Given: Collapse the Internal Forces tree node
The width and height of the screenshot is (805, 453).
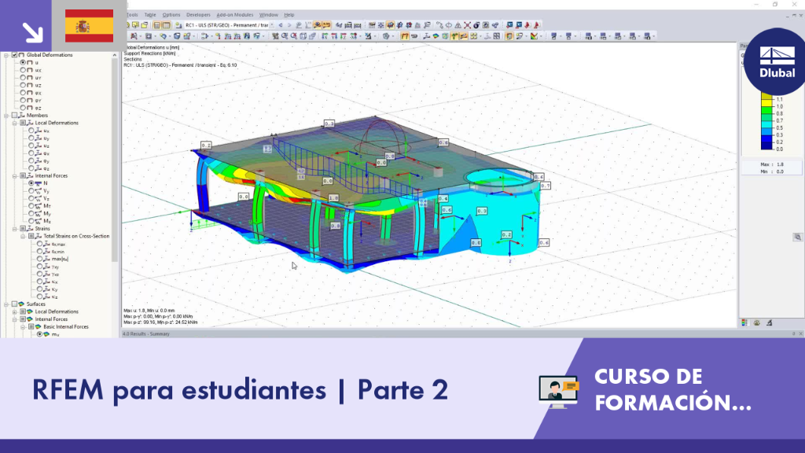Looking at the screenshot, I should [15, 175].
